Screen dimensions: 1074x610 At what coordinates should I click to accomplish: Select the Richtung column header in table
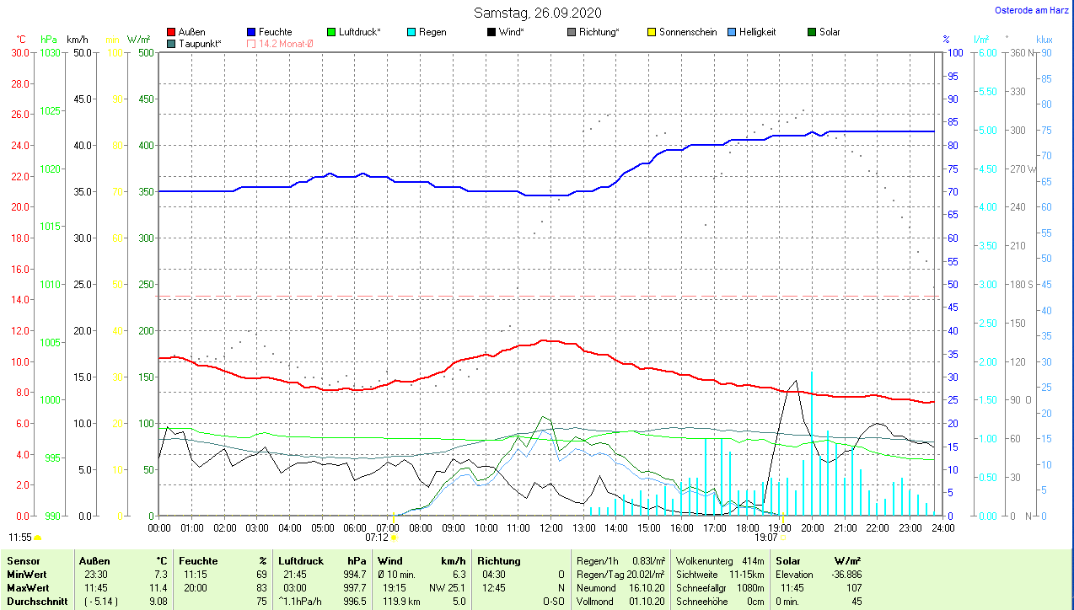pyautogui.click(x=499, y=560)
